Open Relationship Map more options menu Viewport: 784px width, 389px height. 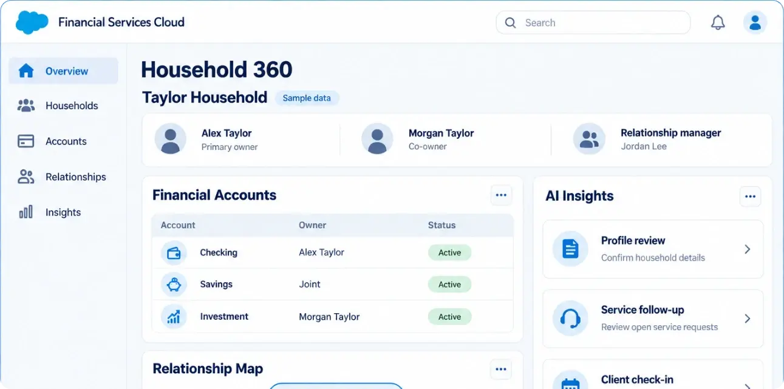501,369
